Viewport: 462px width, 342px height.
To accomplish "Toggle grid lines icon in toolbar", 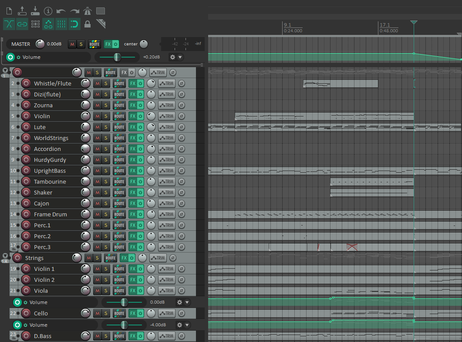I will [61, 24].
